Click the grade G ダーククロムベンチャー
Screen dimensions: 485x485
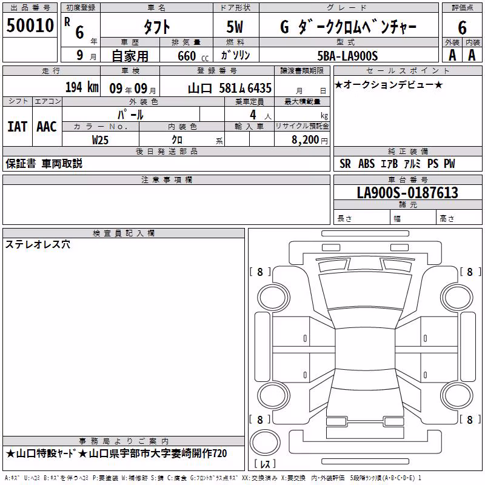click(348, 27)
